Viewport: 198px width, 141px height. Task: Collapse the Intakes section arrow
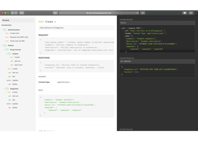coord(7,54)
